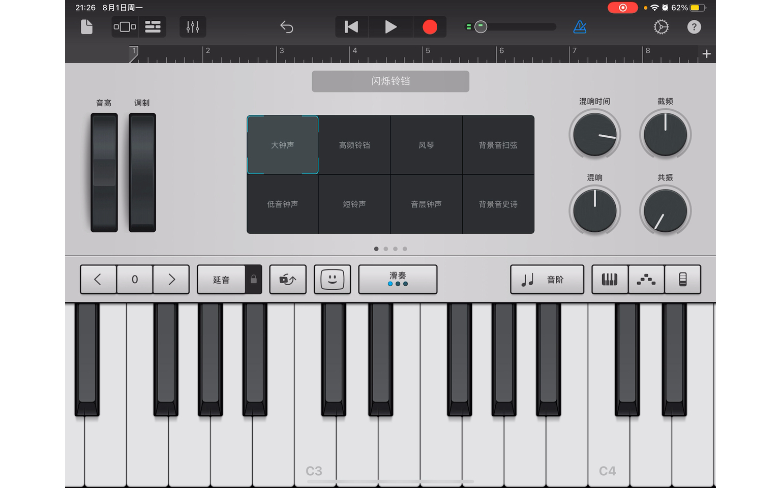781x488 pixels.
Task: Go to second sound page dot
Action: point(386,249)
